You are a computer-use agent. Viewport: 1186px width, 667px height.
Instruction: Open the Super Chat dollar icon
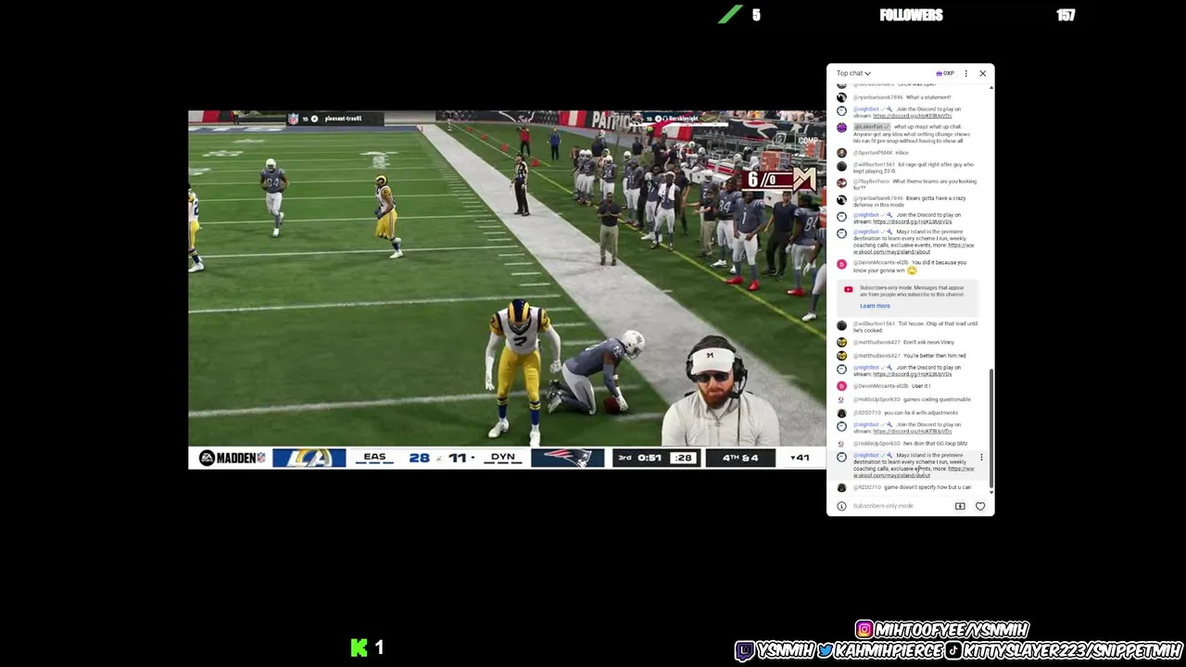pyautogui.click(x=960, y=506)
